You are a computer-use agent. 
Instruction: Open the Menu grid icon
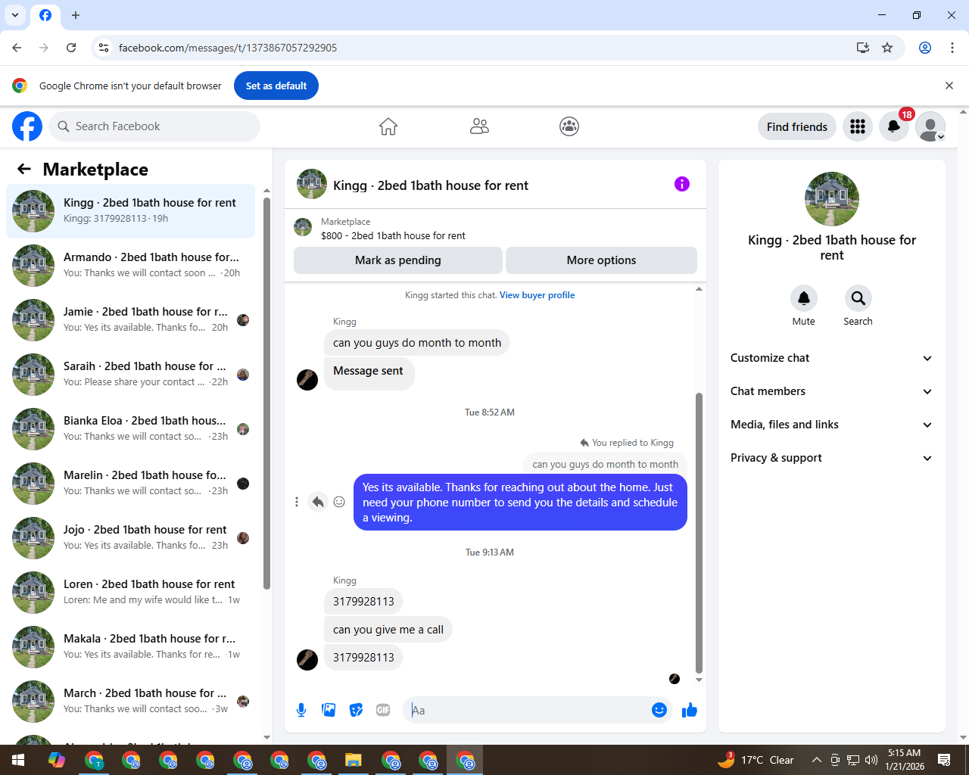click(x=858, y=126)
